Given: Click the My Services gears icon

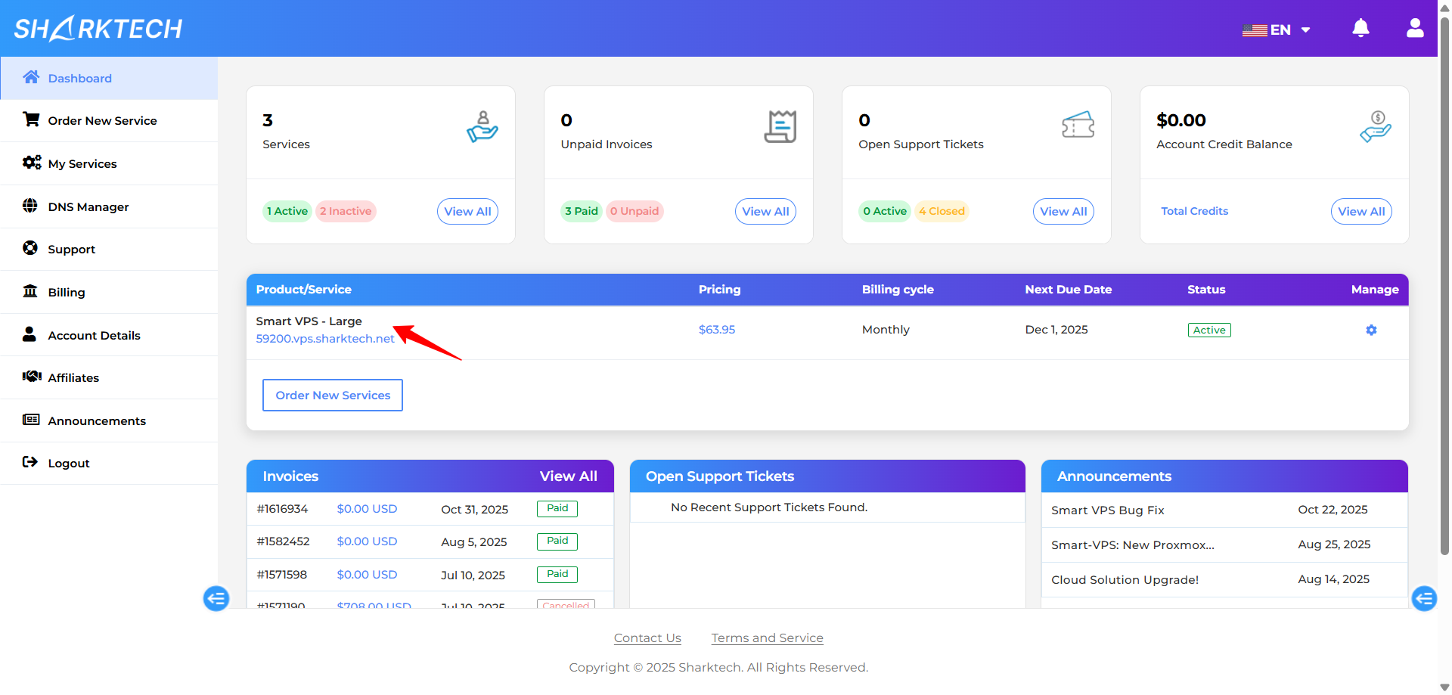Looking at the screenshot, I should [x=31, y=163].
